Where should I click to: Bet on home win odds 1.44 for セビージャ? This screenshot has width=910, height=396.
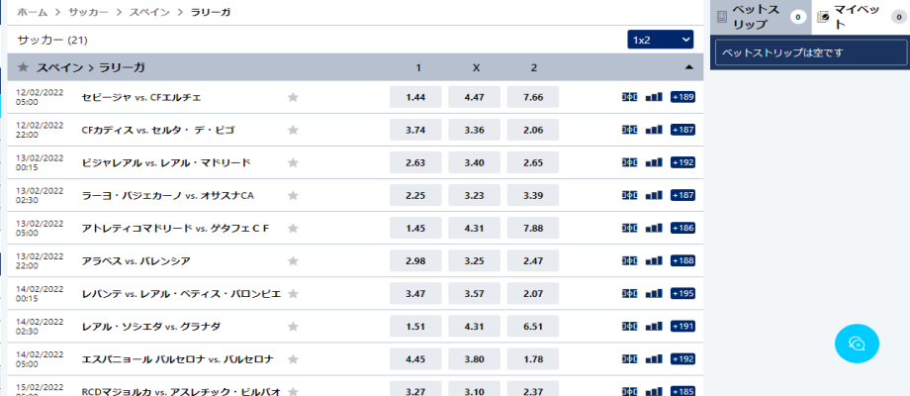coord(415,97)
